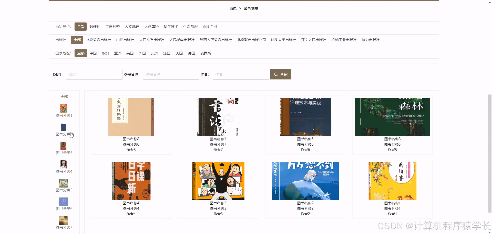Select 全部 under 出版社 filter
Image resolution: width=492 pixels, height=234 pixels.
(x=77, y=40)
